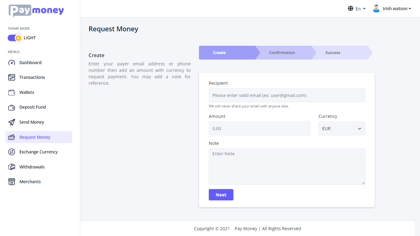Select the Dashboard icon in sidebar
420x236 pixels.
click(11, 63)
